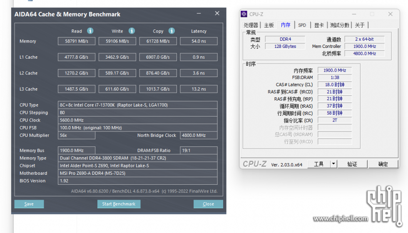Image resolution: width=408 pixels, height=233 pixels.
Task: Click the Memory Copy value 61728 MB/s
Action: (158, 41)
